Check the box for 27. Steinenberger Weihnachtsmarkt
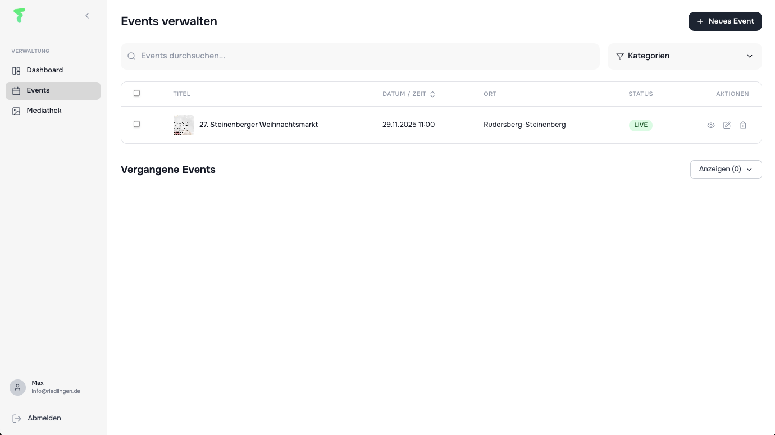Screen dimensions: 775x435 coord(136,124)
